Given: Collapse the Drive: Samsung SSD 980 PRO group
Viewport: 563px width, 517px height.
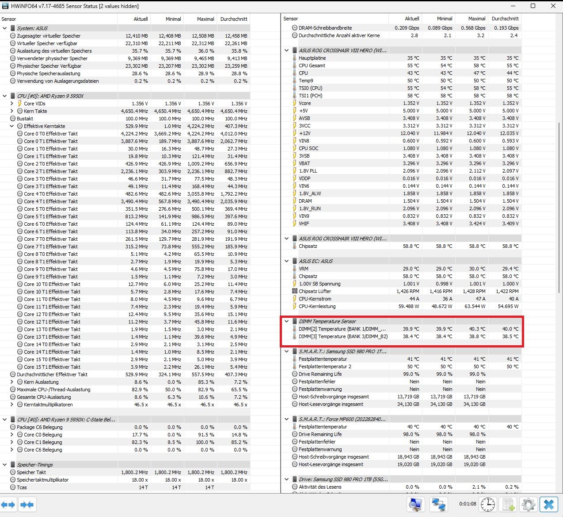Looking at the screenshot, I should (x=286, y=479).
